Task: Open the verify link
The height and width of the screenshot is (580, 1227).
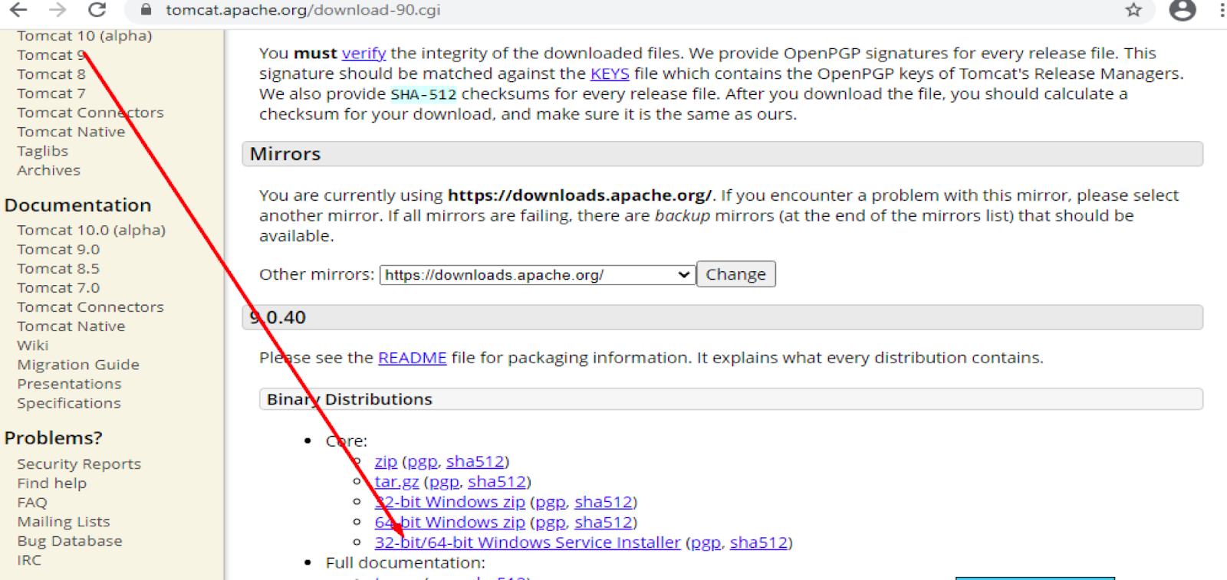Action: click(363, 54)
